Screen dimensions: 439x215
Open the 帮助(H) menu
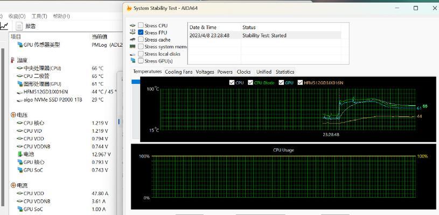[61, 16]
